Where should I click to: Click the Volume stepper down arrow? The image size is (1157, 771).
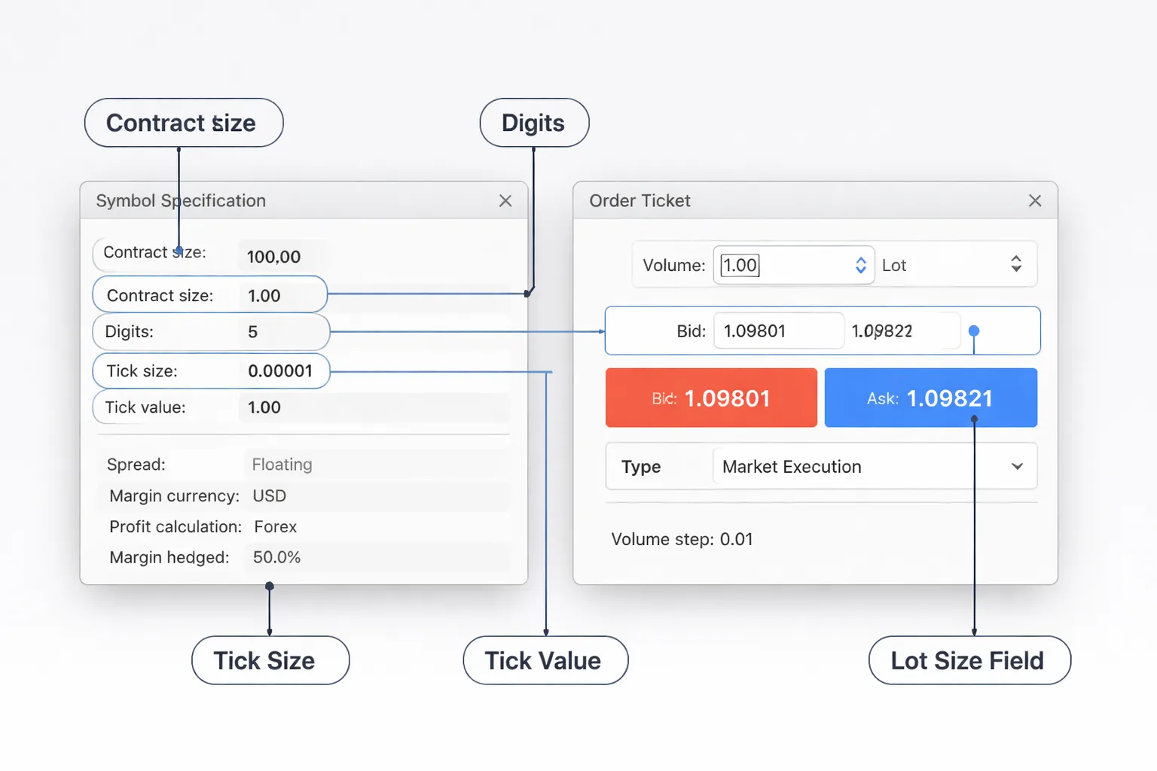coord(859,270)
